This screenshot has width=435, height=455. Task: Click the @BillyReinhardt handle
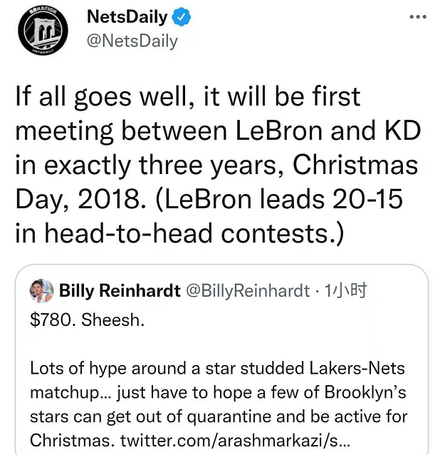(x=248, y=291)
